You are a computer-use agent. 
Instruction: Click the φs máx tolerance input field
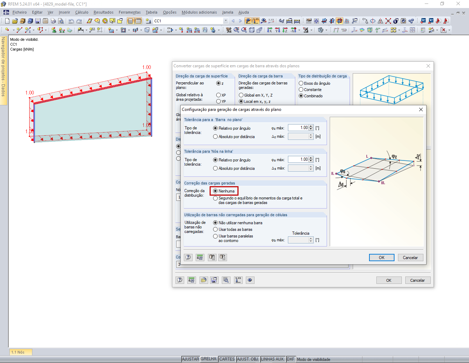[x=298, y=159]
